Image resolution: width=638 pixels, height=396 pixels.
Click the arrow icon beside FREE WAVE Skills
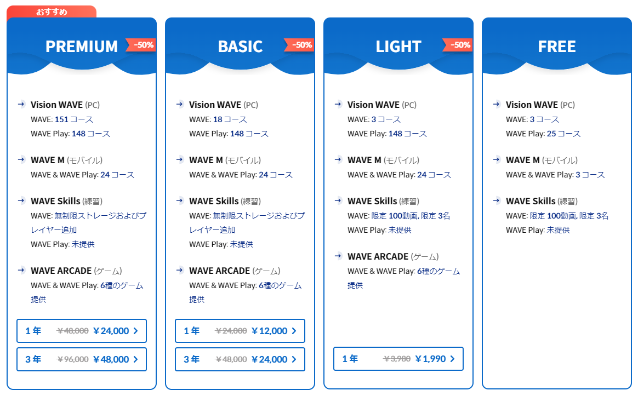pos(497,200)
